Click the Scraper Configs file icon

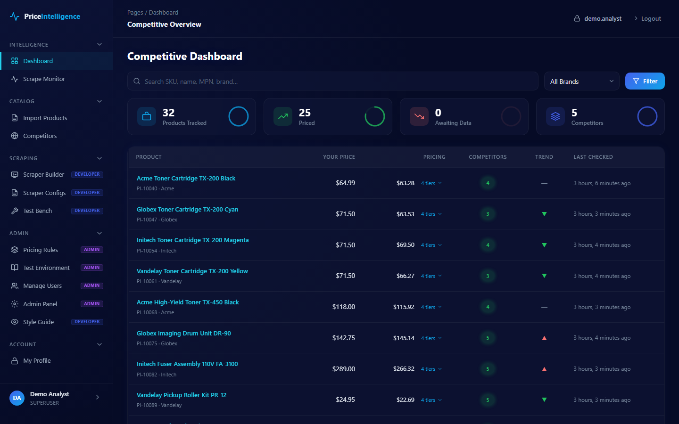(15, 193)
